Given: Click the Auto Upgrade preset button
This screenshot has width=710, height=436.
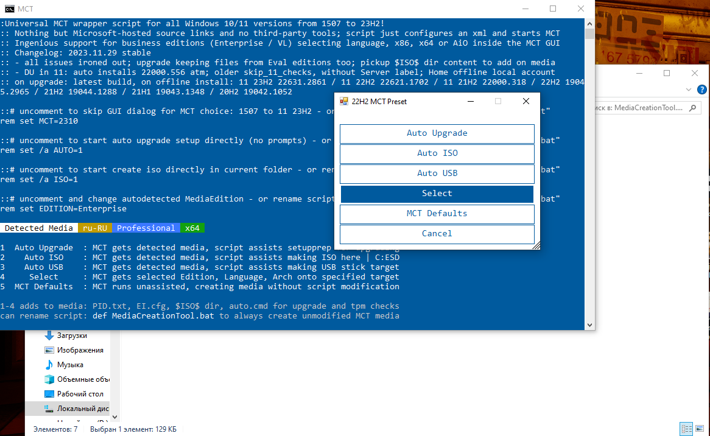Looking at the screenshot, I should coord(437,133).
